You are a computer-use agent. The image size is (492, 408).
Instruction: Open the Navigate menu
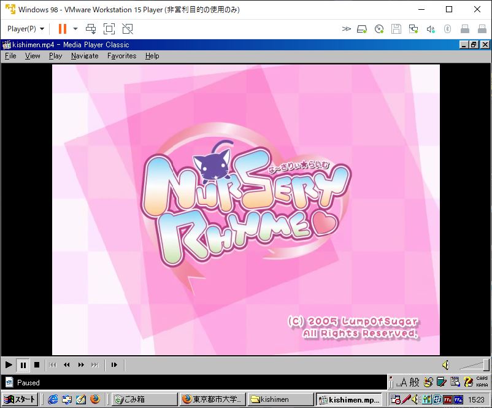(85, 56)
